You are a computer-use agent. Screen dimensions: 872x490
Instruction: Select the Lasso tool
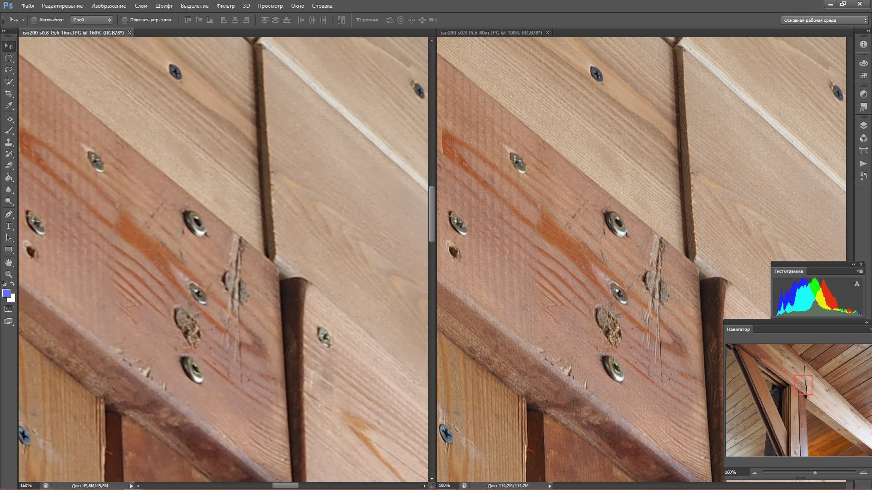coord(9,70)
